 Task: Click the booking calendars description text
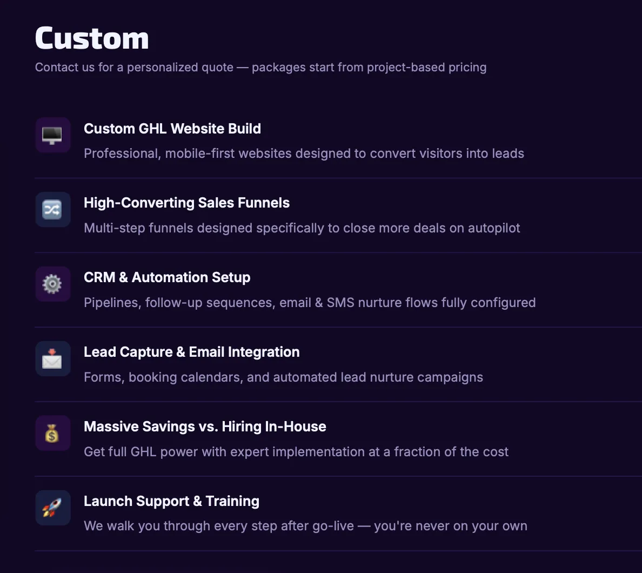[x=283, y=377]
